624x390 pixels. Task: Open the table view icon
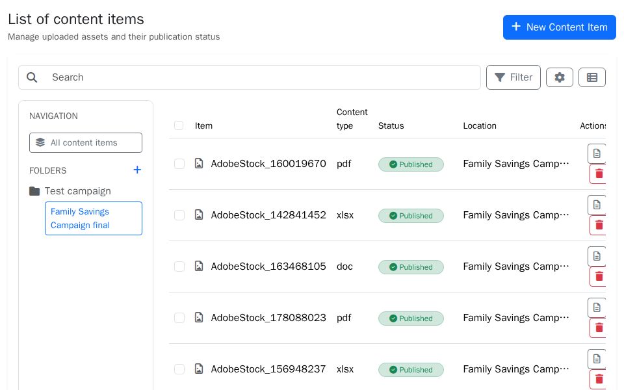coord(591,77)
